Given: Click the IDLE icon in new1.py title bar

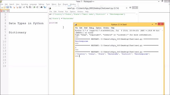Looking at the screenshot, I should click(50, 8).
